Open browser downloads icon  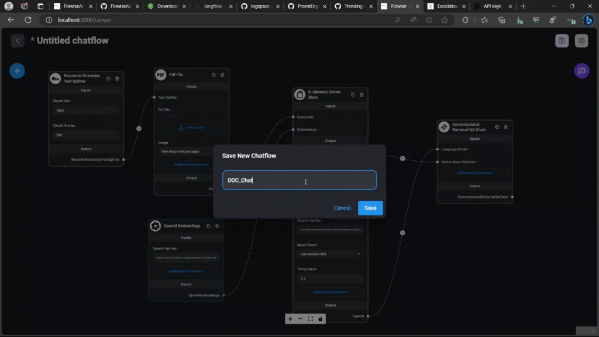tap(519, 20)
